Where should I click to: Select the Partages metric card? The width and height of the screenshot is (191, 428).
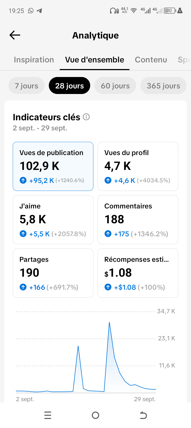53,273
